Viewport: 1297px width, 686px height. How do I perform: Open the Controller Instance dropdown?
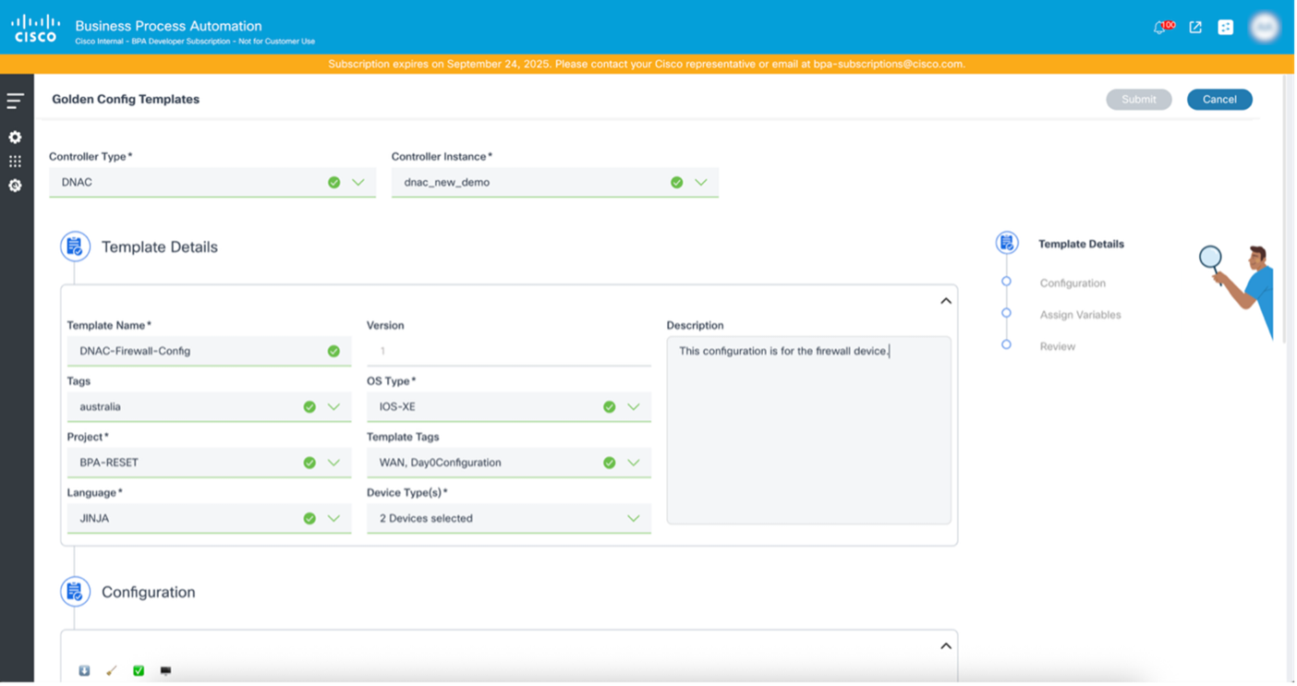(x=555, y=183)
